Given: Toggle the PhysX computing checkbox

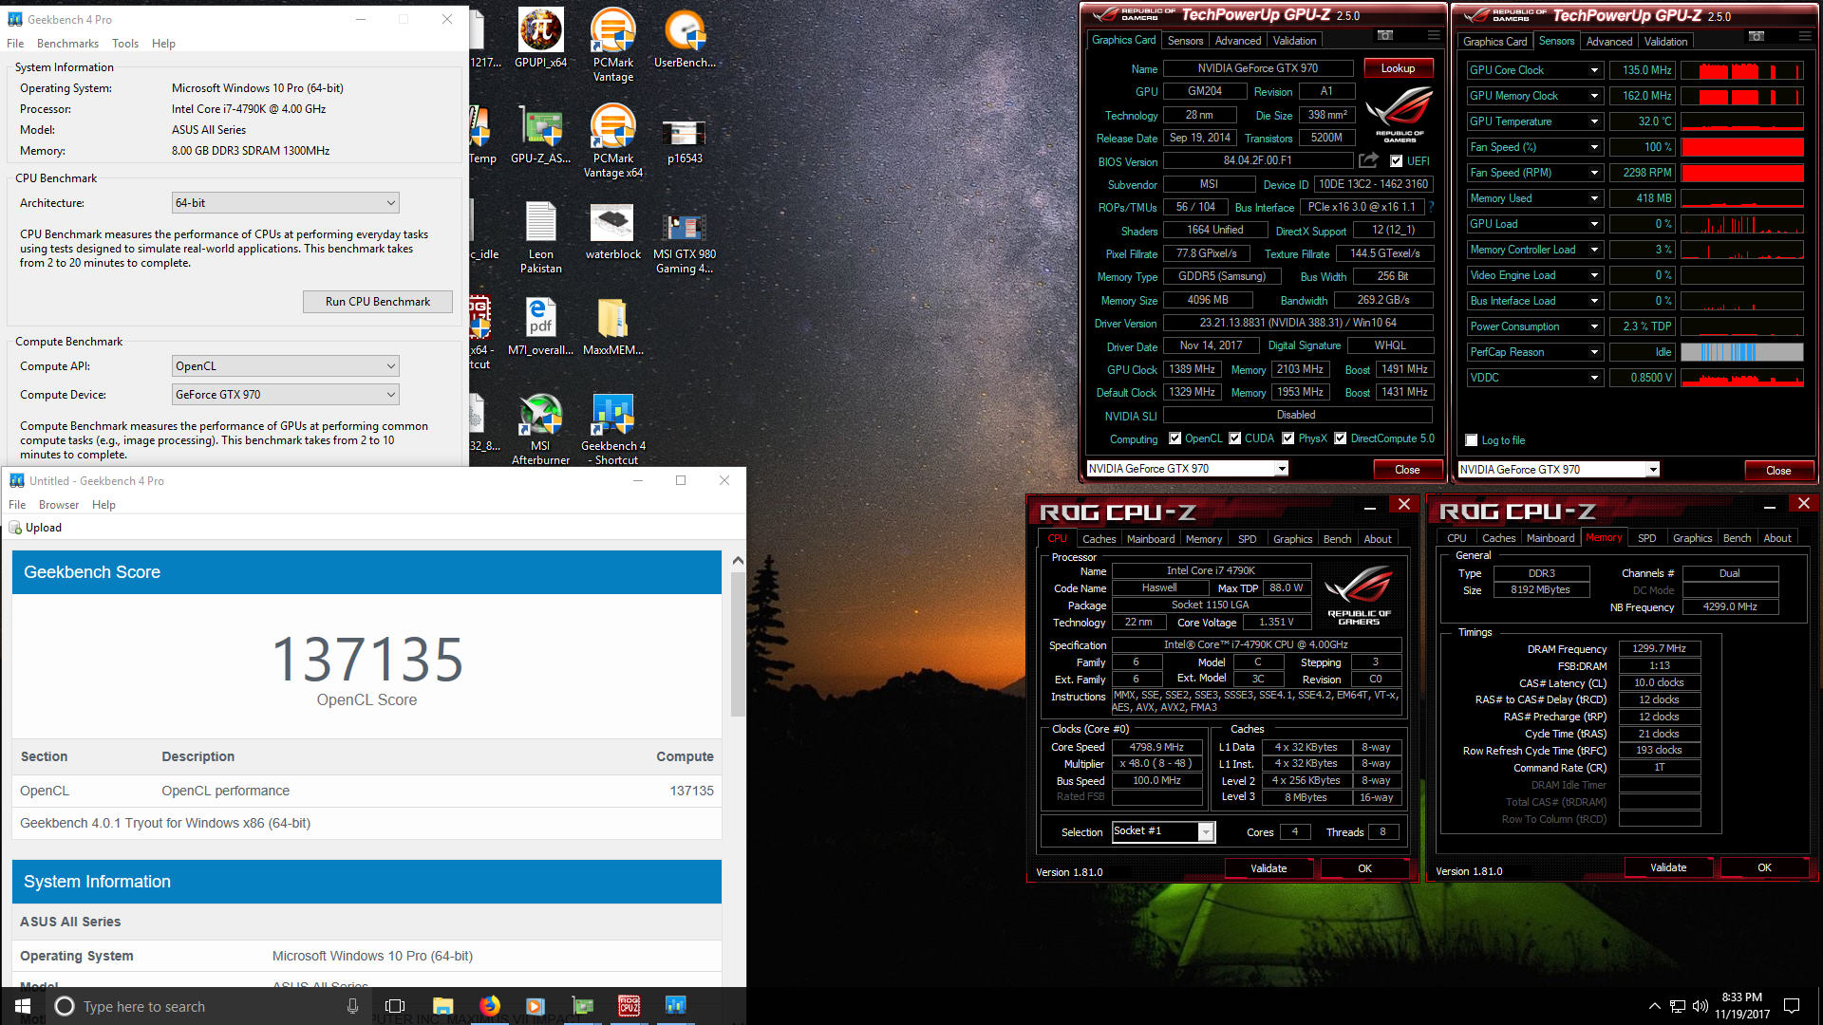Looking at the screenshot, I should 1288,438.
